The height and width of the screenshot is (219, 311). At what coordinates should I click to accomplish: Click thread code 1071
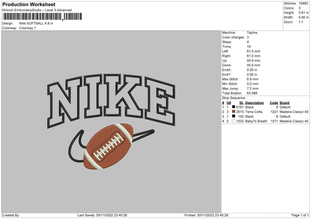[274, 121]
